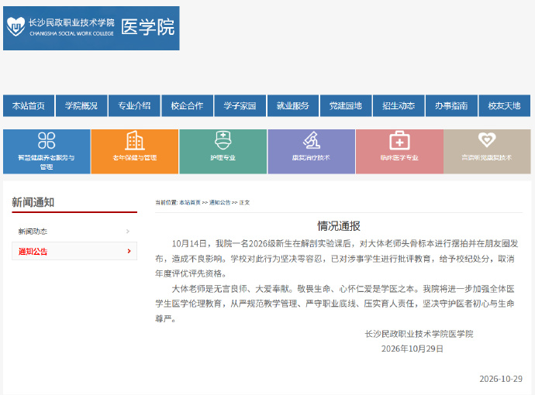Click the publish date 2026-10-29

(x=501, y=379)
